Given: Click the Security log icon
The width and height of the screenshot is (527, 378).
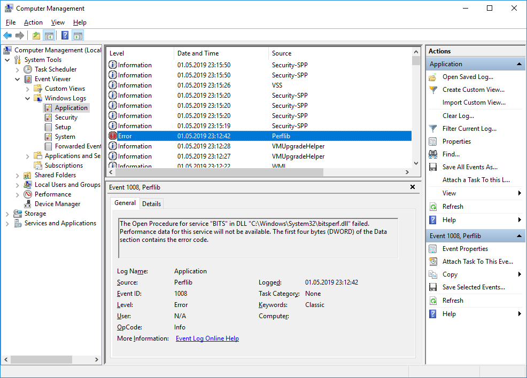Looking at the screenshot, I should click(x=49, y=117).
